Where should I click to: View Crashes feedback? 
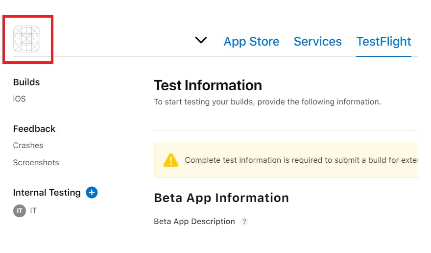[x=28, y=146]
